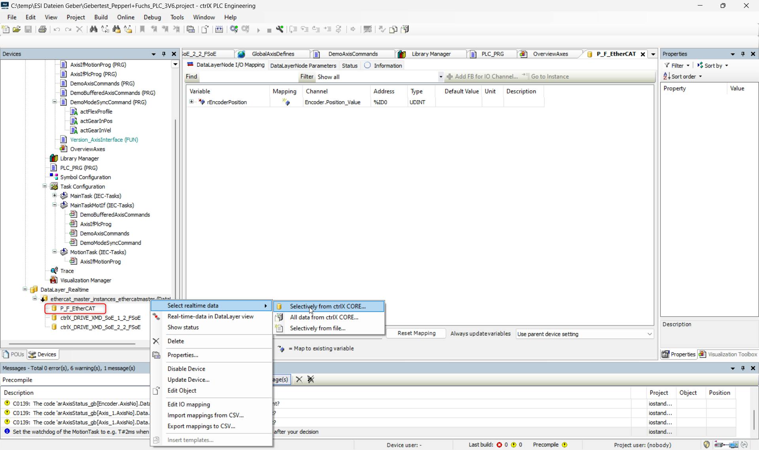
Task: Click the Reset Mapping button
Action: tap(416, 333)
